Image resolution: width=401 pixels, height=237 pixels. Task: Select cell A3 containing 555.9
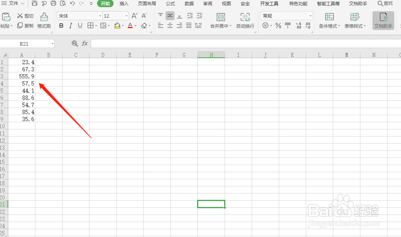22,76
